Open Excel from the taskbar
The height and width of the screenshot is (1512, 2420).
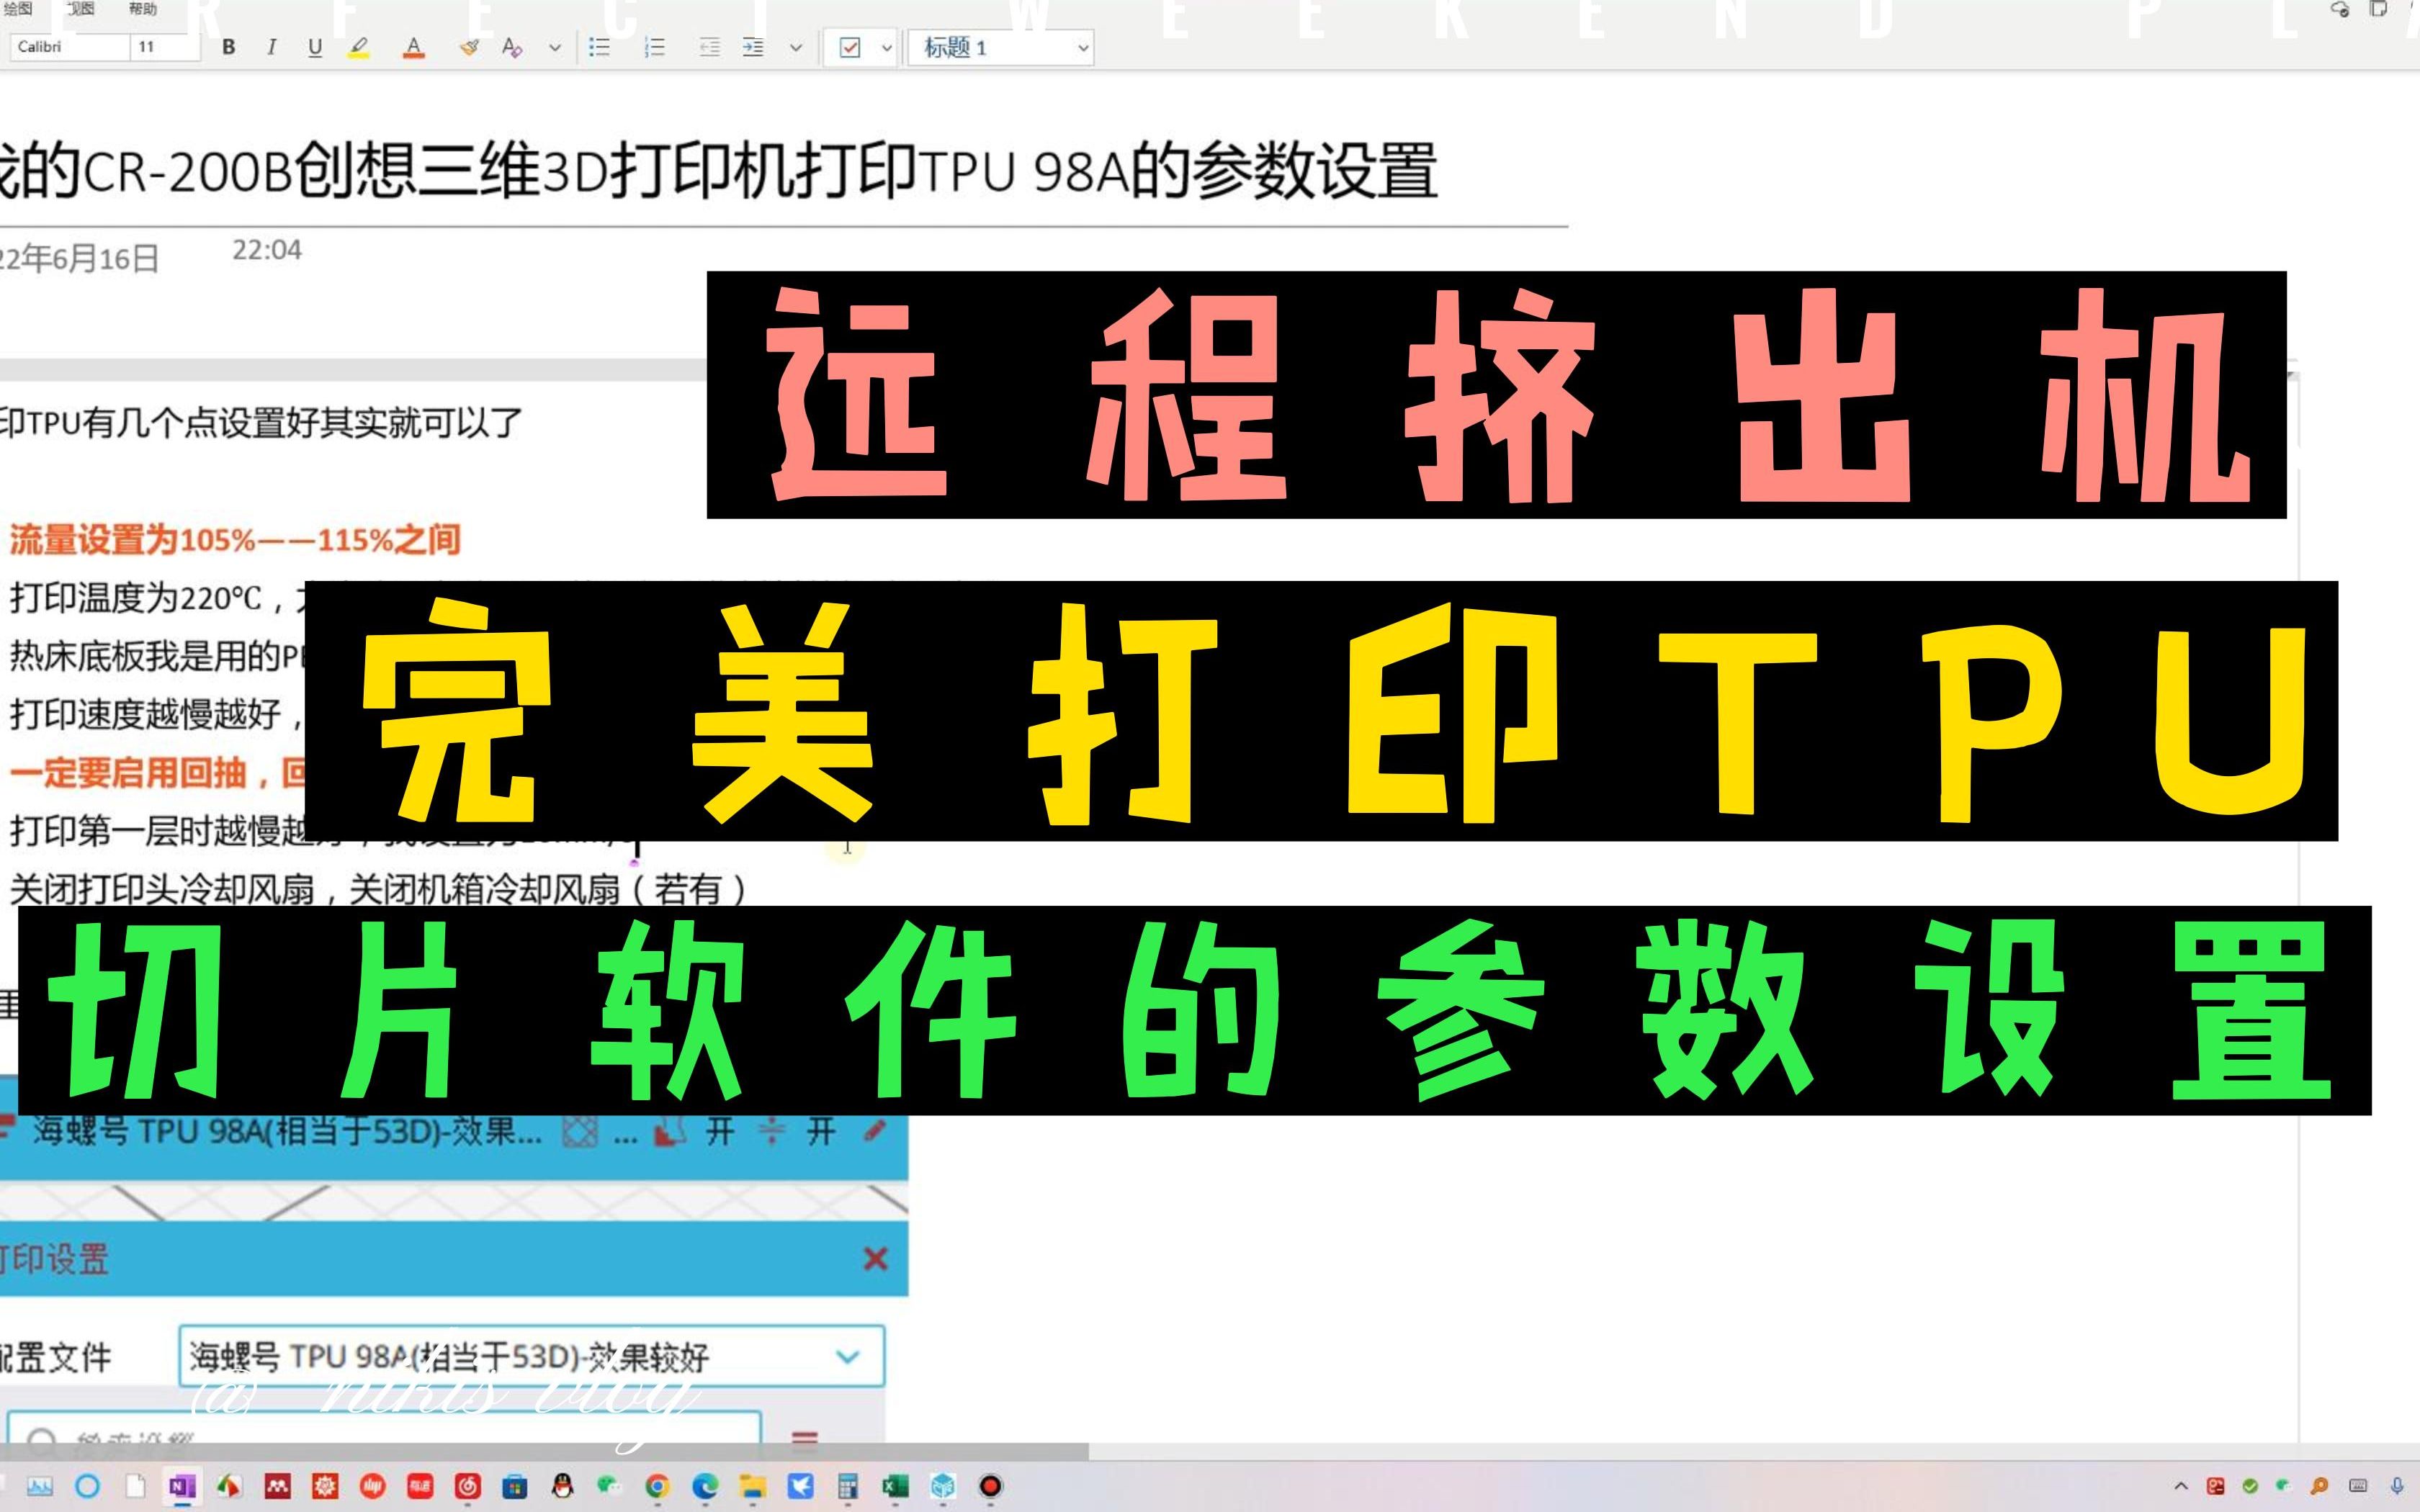tap(895, 1486)
